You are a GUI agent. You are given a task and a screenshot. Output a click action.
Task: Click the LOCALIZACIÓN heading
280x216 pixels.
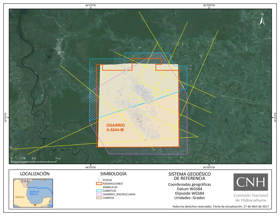[35, 174]
